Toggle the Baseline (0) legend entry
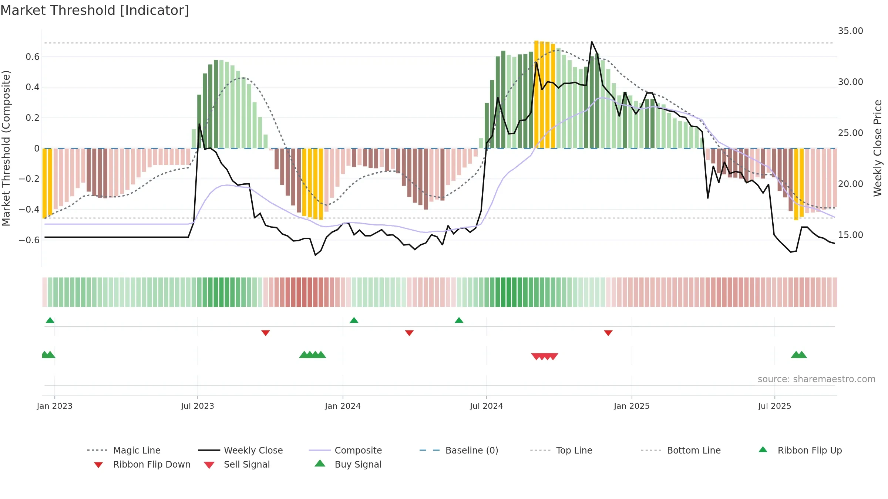 tap(459, 450)
